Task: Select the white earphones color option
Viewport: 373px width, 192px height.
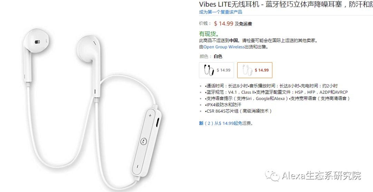Action: (x=255, y=70)
